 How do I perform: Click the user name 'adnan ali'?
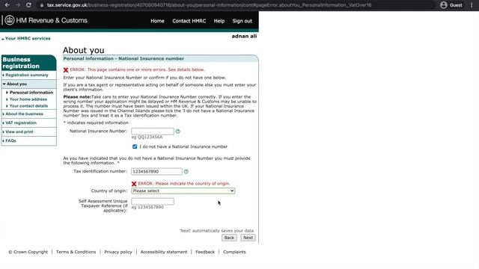(244, 37)
